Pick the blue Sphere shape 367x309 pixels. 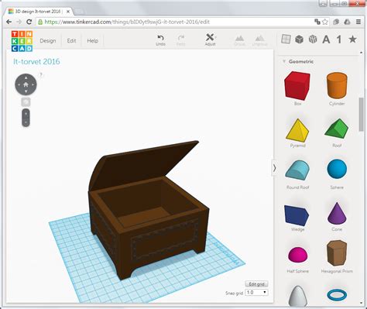(337, 169)
